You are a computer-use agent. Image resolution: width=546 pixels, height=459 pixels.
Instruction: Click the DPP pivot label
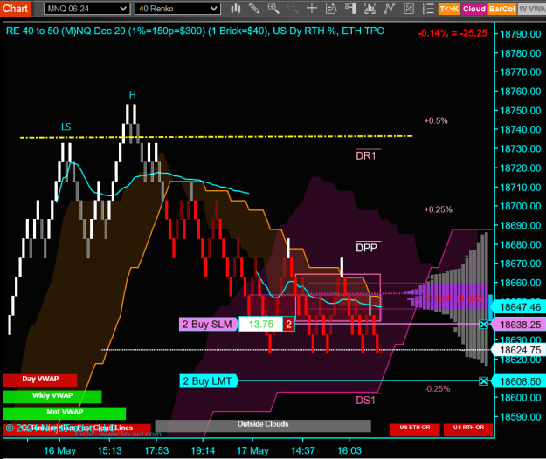[x=366, y=247]
